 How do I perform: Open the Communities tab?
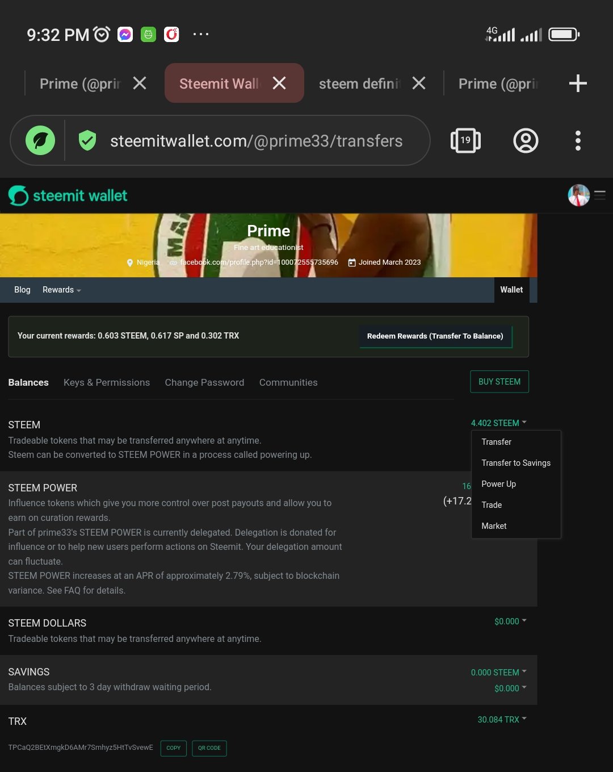click(288, 382)
